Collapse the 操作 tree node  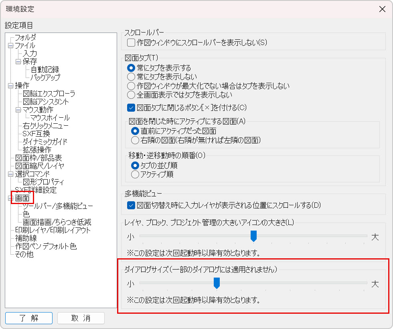pyautogui.click(x=10, y=86)
